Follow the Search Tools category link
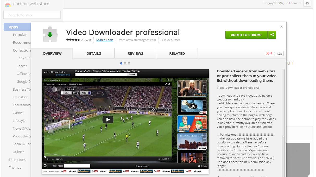316x177 pixels. [105, 40]
